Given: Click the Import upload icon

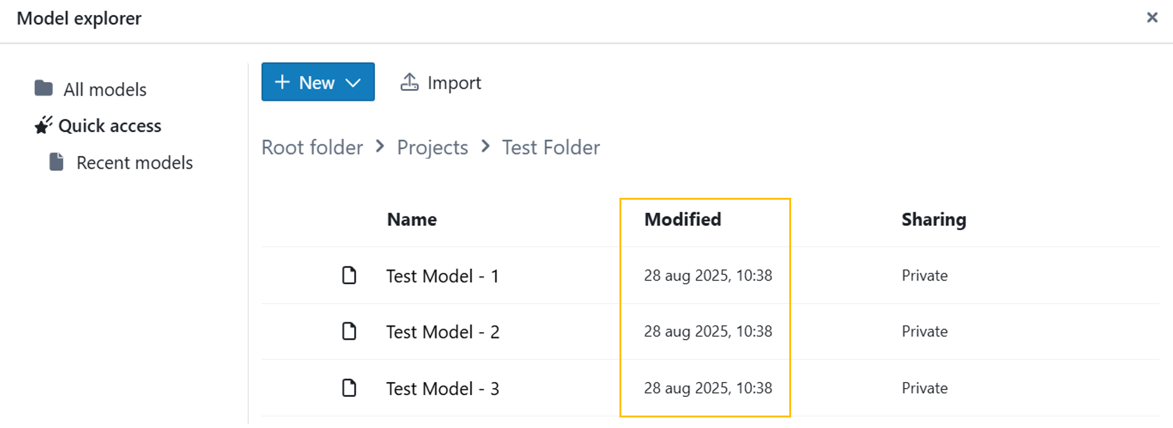Looking at the screenshot, I should click(x=409, y=82).
